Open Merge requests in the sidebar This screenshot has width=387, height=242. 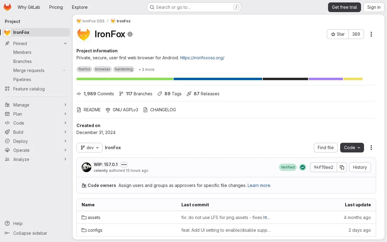[29, 70]
